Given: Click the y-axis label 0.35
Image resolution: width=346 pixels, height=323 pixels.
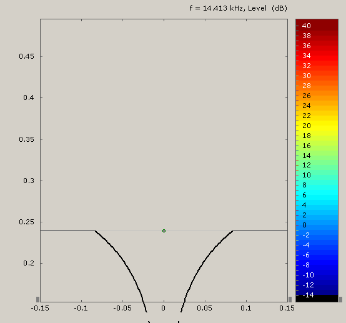Looking at the screenshot, I should point(26,139).
